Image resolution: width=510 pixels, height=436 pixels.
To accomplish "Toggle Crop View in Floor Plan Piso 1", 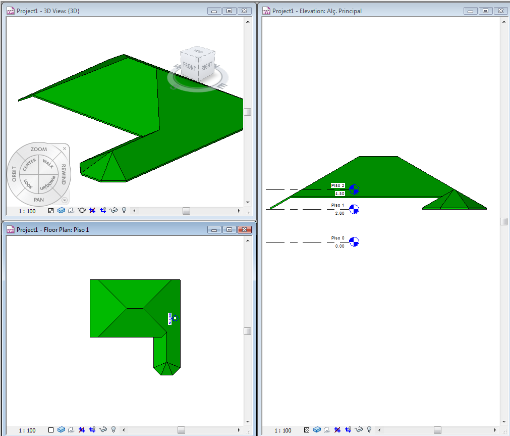I will pos(82,430).
